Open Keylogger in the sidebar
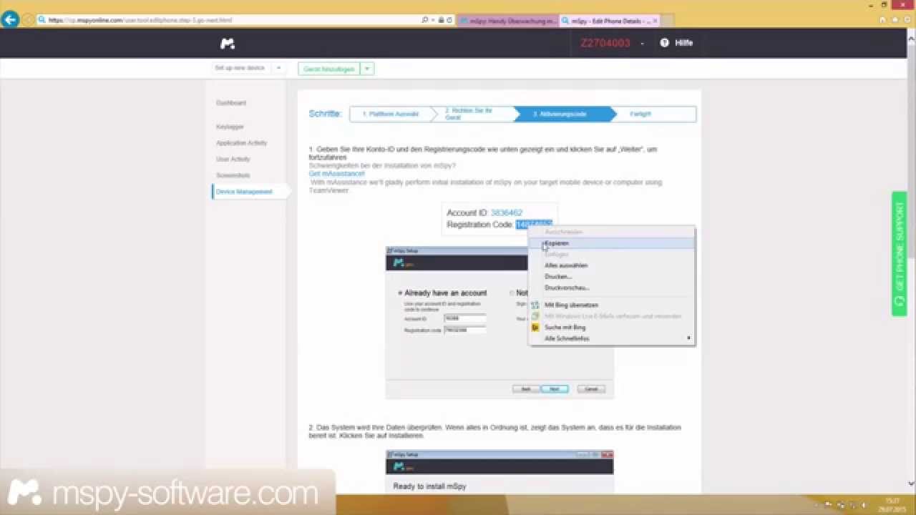 [x=230, y=127]
